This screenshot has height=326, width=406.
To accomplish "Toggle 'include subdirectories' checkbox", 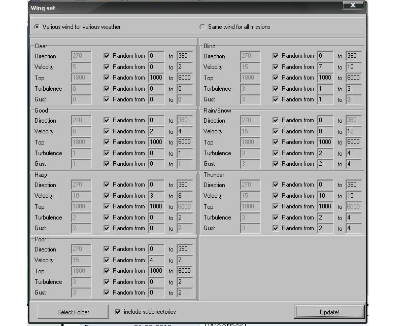I will [x=118, y=312].
